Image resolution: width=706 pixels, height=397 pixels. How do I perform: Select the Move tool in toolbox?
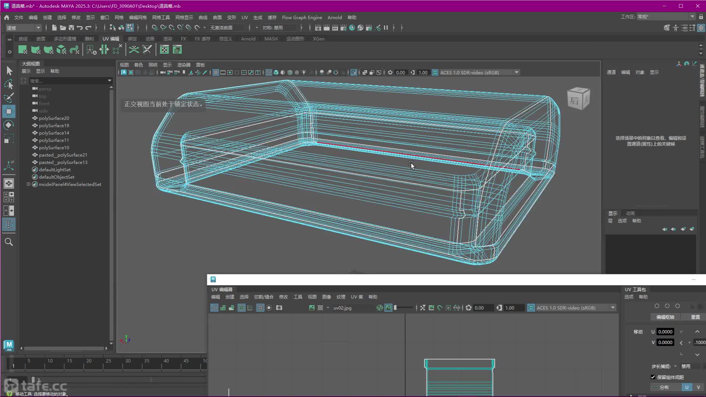9,111
